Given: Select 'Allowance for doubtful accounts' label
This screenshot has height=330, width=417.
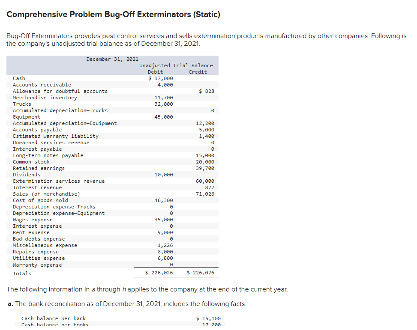Looking at the screenshot, I should tap(60, 91).
